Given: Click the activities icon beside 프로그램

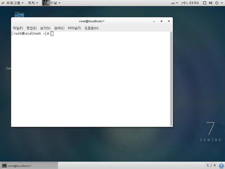Looking at the screenshot, I should point(3,3).
